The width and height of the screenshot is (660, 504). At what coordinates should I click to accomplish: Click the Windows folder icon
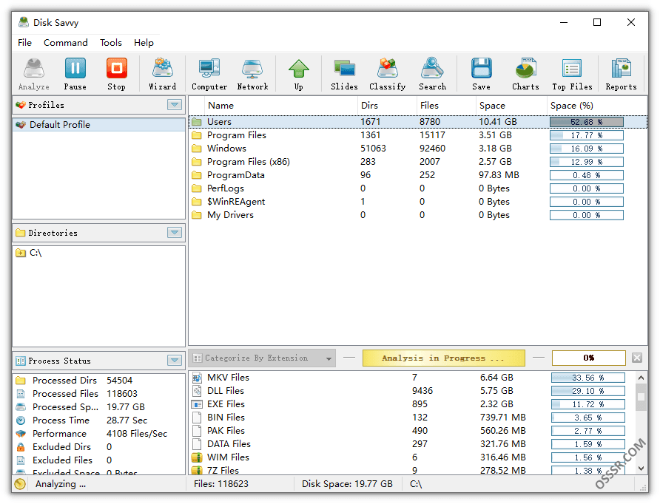tap(197, 149)
